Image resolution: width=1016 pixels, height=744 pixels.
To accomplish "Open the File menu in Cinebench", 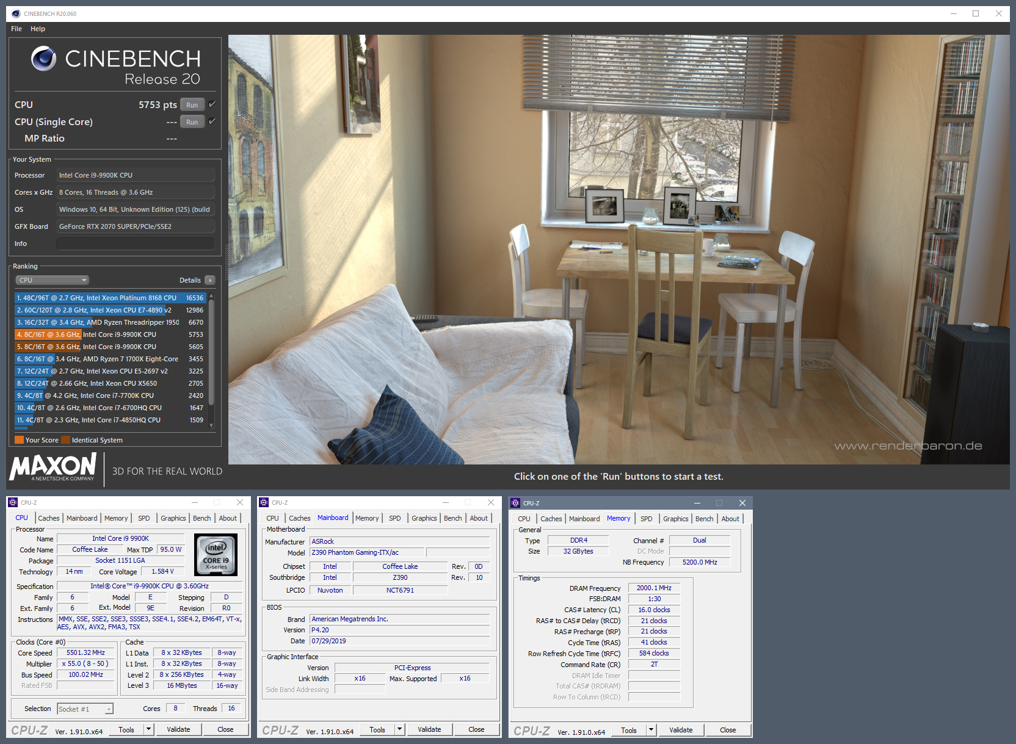I will click(16, 29).
